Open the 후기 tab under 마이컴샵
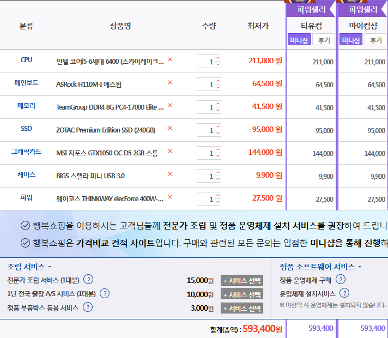The image size is (388, 338). point(375,40)
